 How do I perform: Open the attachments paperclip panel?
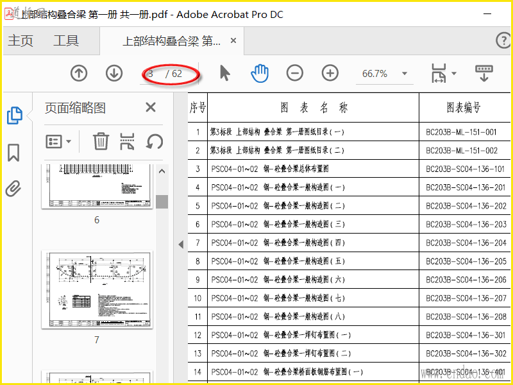tap(13, 188)
